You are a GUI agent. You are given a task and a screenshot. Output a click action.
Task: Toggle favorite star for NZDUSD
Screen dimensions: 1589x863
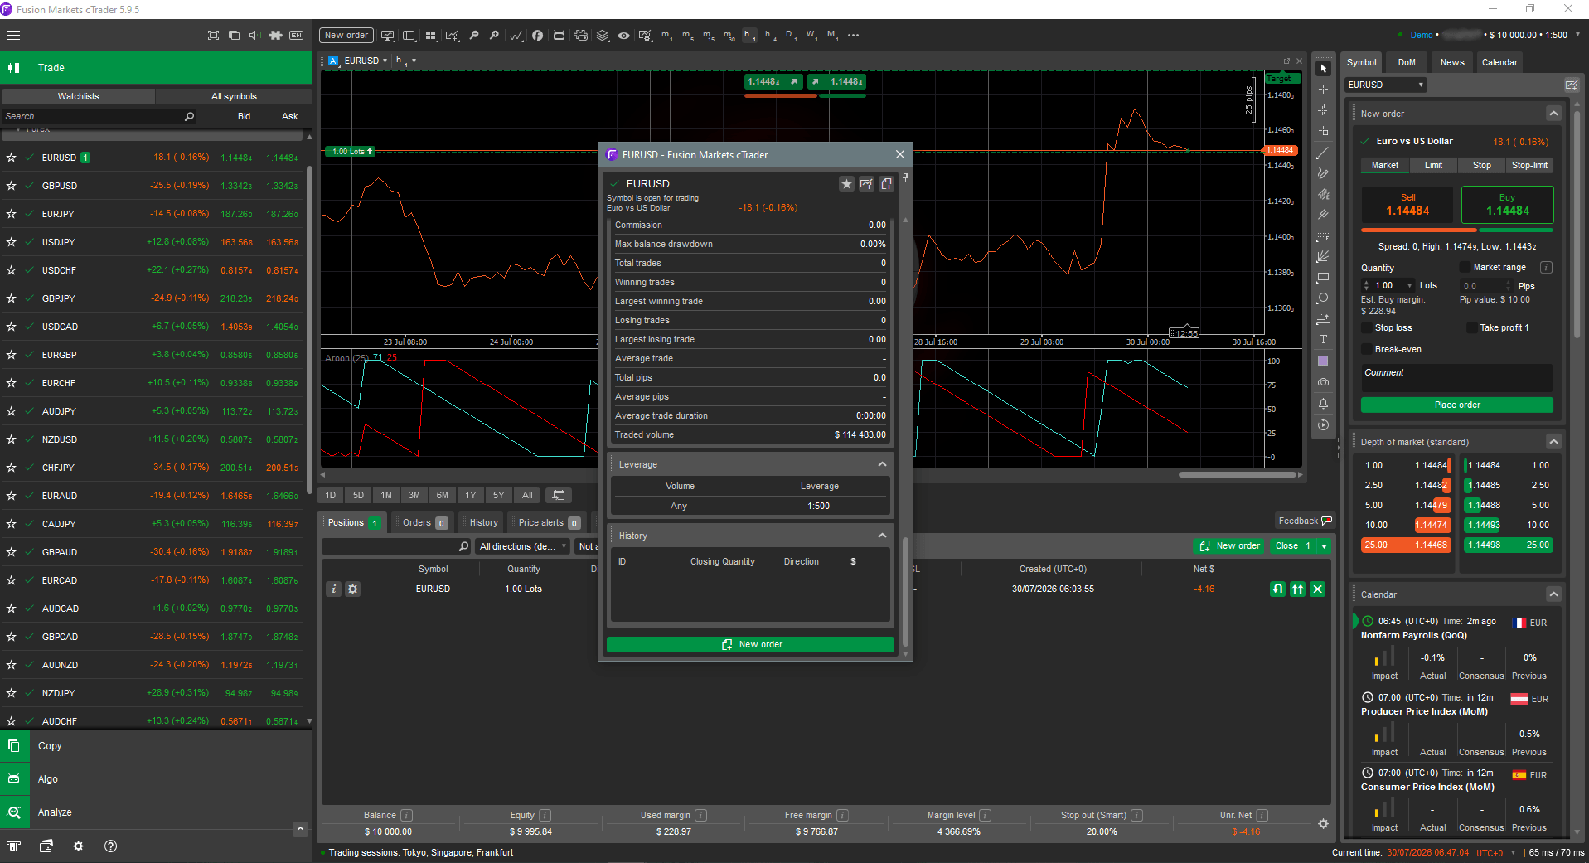click(12, 439)
